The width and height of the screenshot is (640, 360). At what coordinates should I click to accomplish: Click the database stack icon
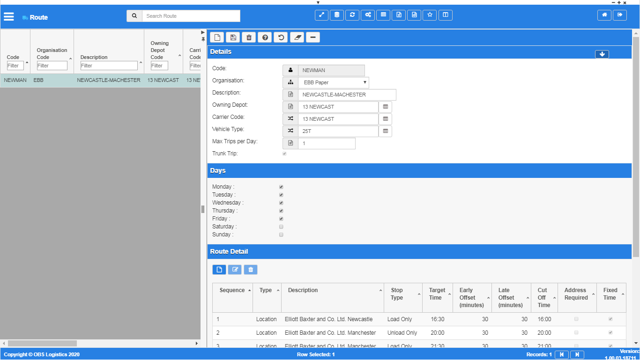click(x=337, y=15)
